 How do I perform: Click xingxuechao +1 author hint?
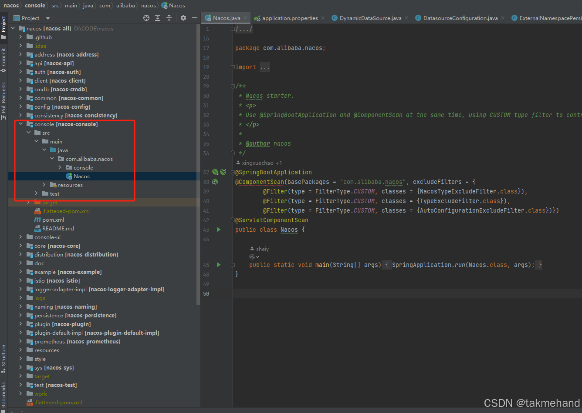tap(259, 163)
